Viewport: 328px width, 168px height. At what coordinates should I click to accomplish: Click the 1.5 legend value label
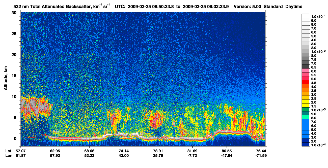point(314,106)
